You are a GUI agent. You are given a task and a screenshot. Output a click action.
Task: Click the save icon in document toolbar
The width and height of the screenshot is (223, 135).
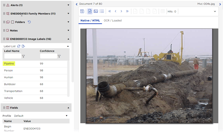point(82,11)
